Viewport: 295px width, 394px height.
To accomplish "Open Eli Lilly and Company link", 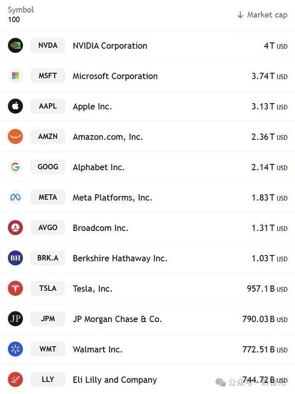I will [x=114, y=380].
